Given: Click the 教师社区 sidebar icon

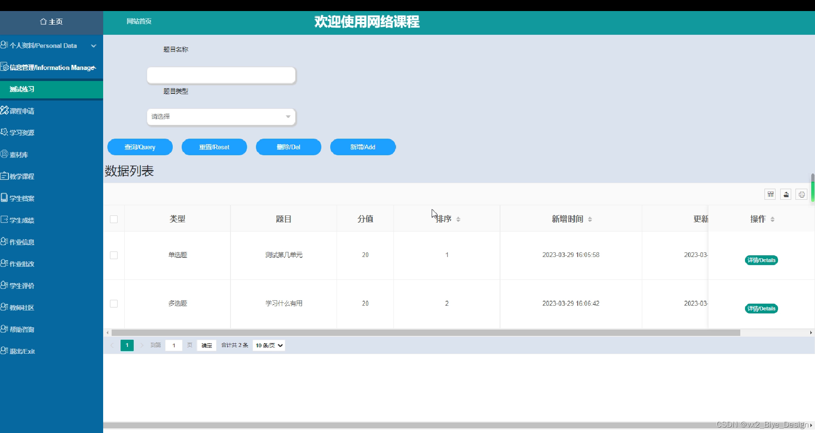Looking at the screenshot, I should pyautogui.click(x=4, y=307).
